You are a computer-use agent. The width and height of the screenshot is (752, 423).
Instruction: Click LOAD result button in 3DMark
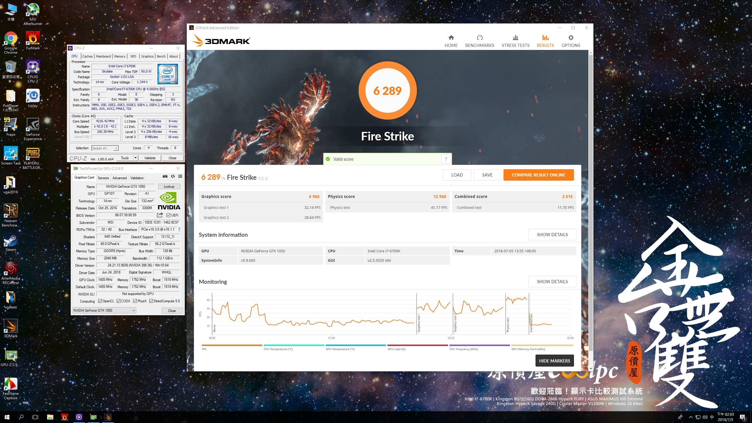457,175
